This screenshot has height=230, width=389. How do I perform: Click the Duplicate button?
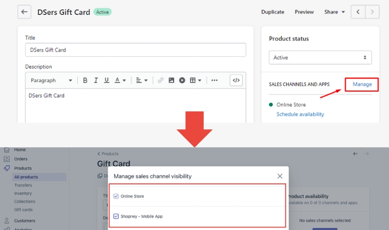pos(273,12)
